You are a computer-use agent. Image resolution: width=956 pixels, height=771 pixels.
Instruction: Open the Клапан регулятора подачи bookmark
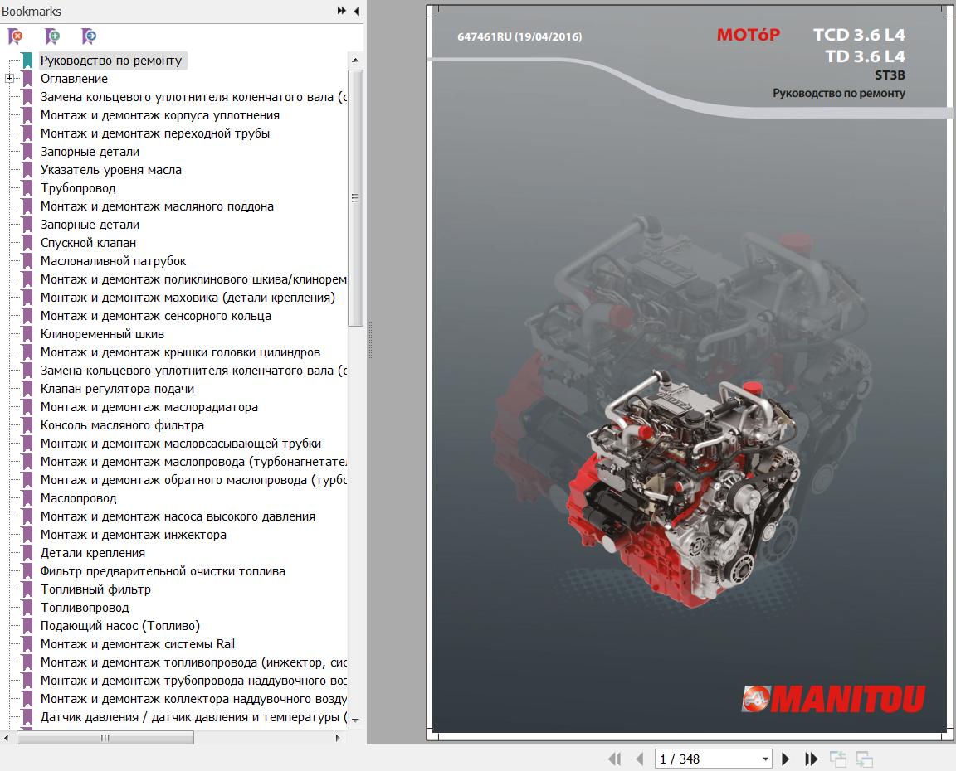point(117,389)
